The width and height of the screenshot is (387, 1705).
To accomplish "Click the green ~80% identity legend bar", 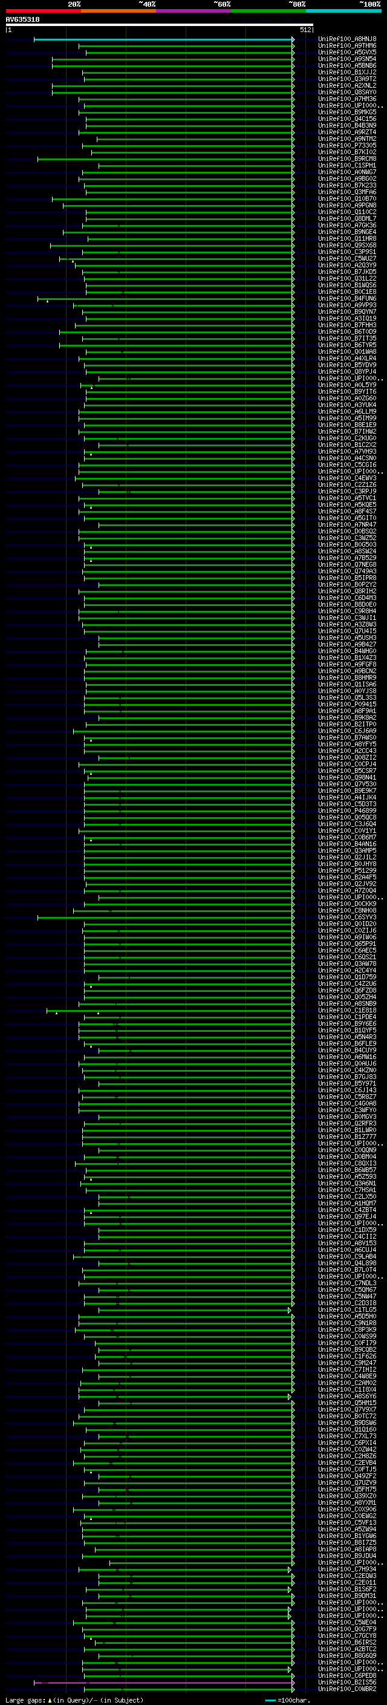I will pos(268,11).
